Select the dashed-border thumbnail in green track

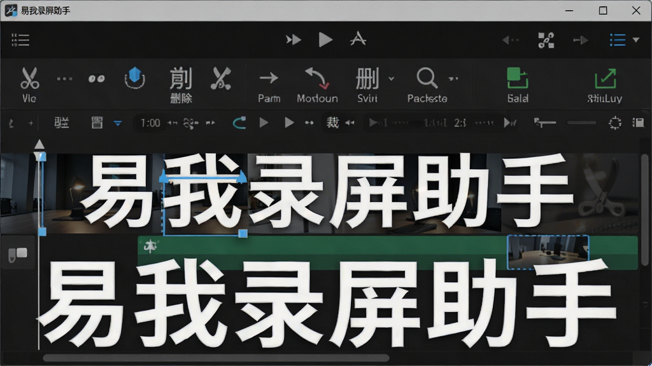pyautogui.click(x=548, y=253)
